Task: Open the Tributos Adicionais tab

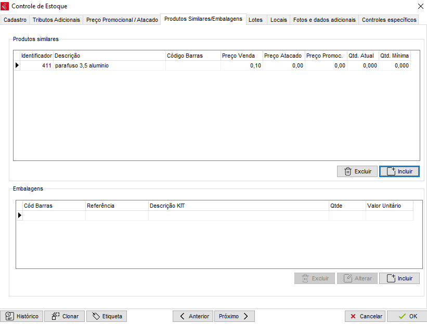Action: pos(56,20)
